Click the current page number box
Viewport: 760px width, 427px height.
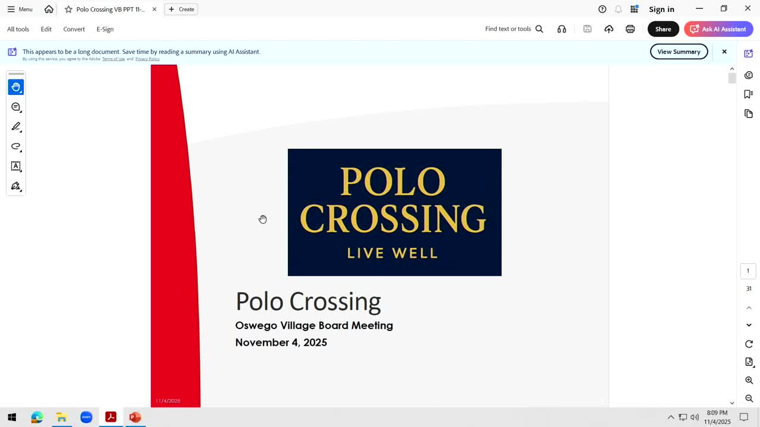pos(748,271)
